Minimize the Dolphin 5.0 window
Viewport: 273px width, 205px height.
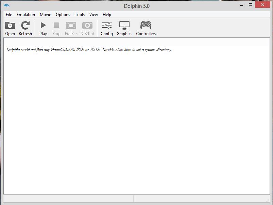coord(241,5)
